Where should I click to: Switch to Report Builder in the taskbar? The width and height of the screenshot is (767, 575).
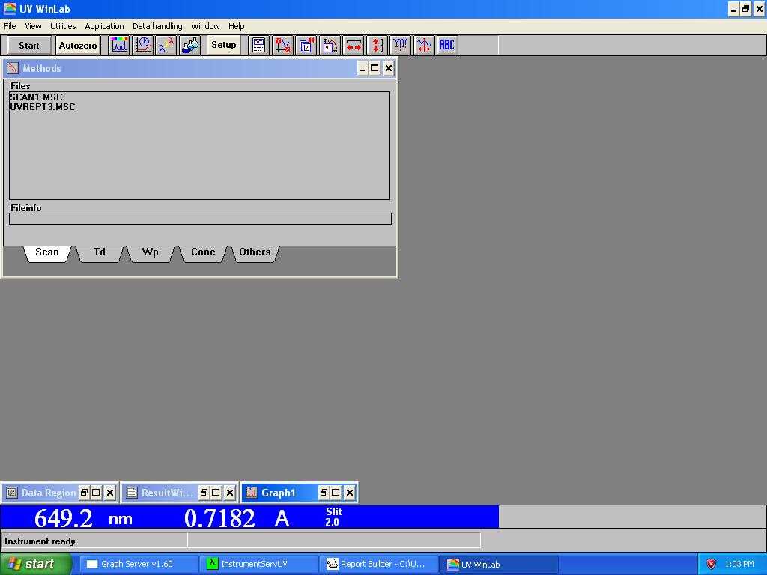coord(376,564)
